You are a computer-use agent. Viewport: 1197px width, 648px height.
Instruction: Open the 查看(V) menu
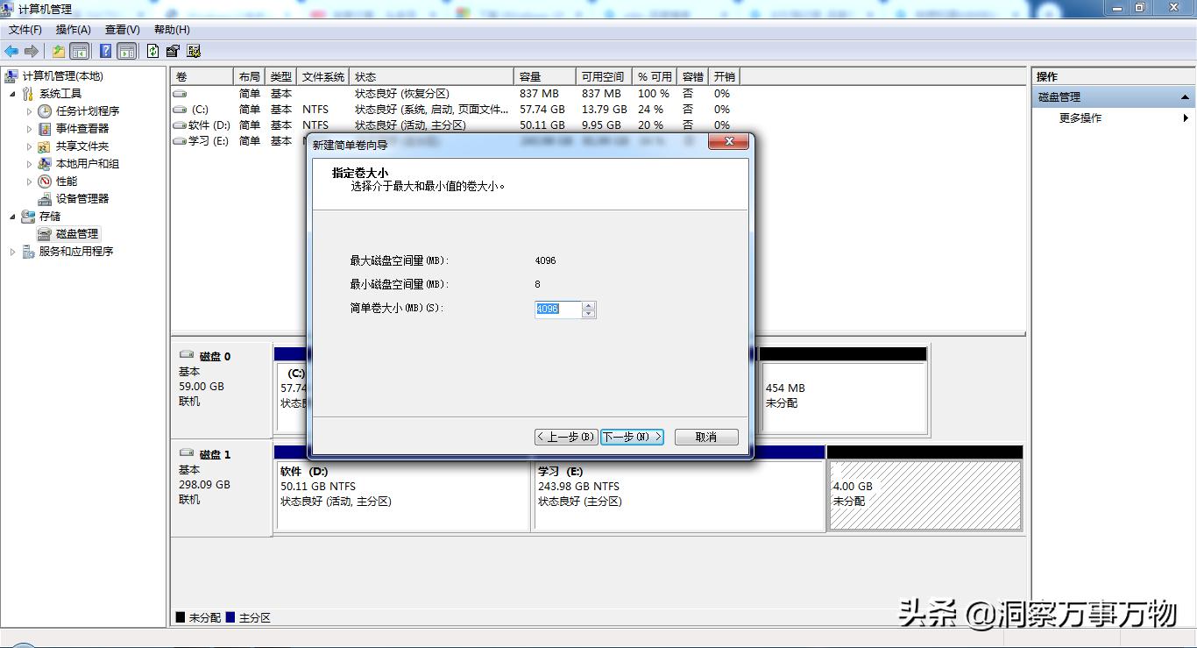point(121,29)
